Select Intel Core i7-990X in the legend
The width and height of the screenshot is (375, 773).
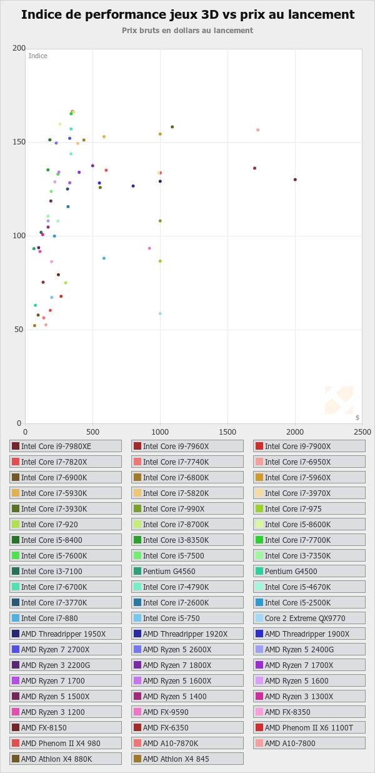click(x=187, y=508)
